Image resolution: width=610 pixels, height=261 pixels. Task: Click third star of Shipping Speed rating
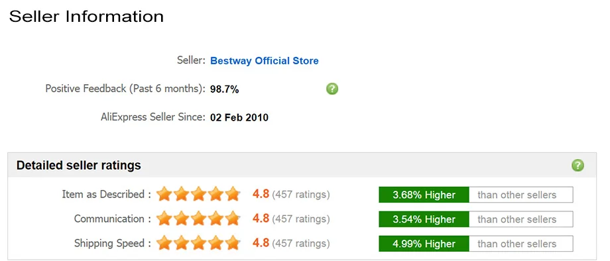tap(198, 244)
